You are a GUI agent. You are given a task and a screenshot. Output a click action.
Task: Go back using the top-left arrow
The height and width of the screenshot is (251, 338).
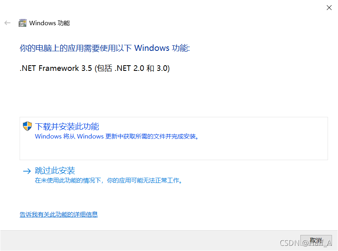8,23
